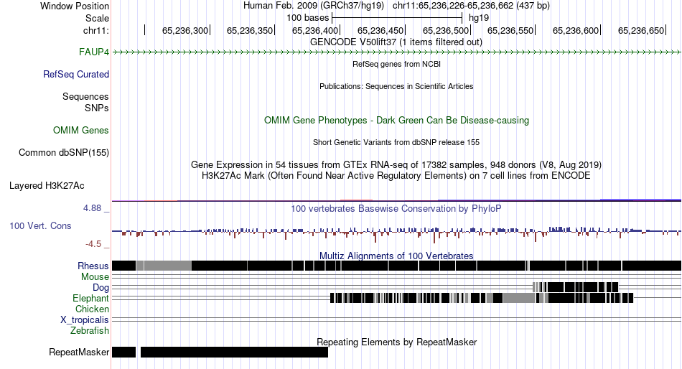The image size is (682, 369).
Task: Click the Dog alignment label
Action: point(101,288)
